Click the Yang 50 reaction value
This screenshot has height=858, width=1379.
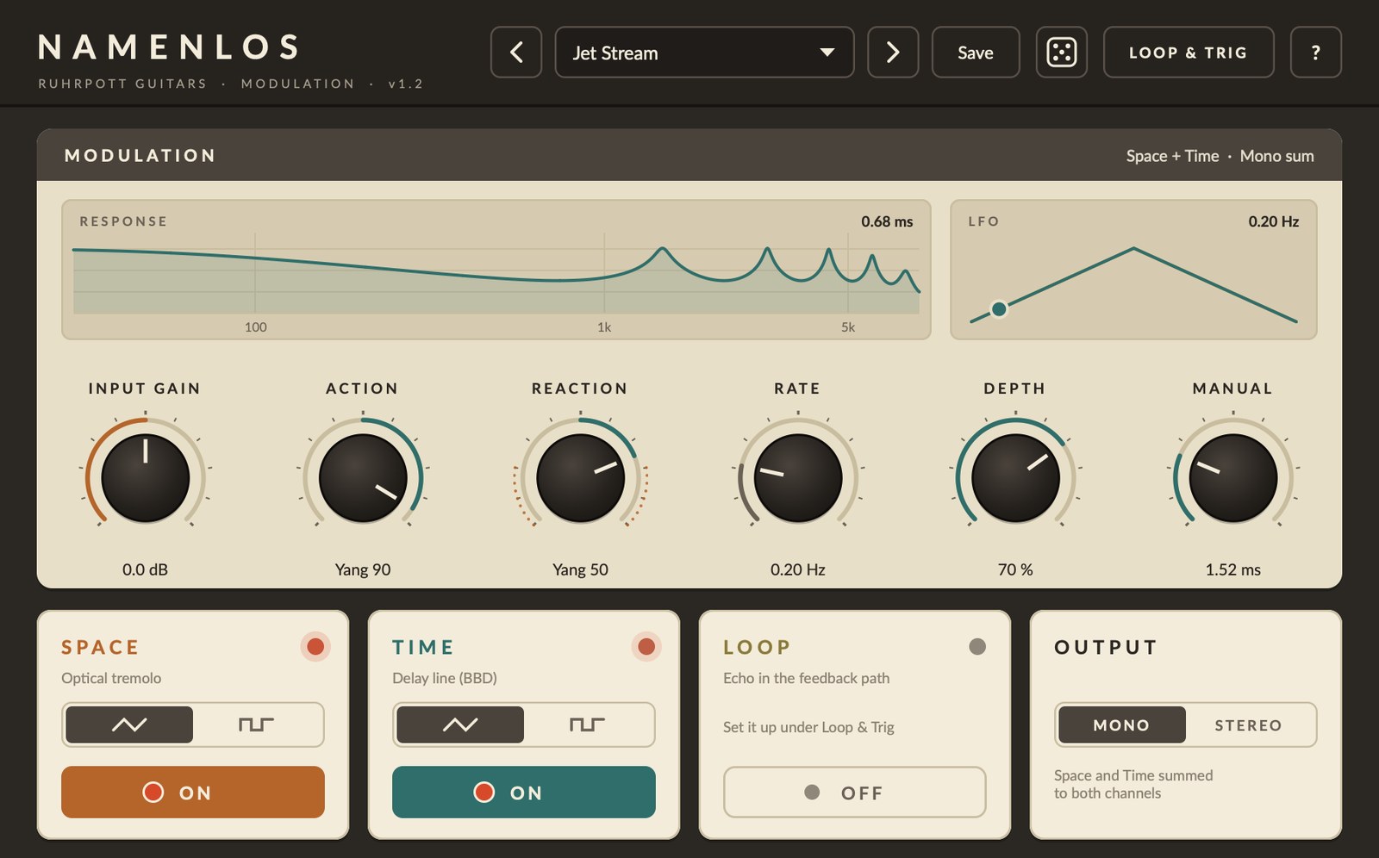(x=581, y=569)
